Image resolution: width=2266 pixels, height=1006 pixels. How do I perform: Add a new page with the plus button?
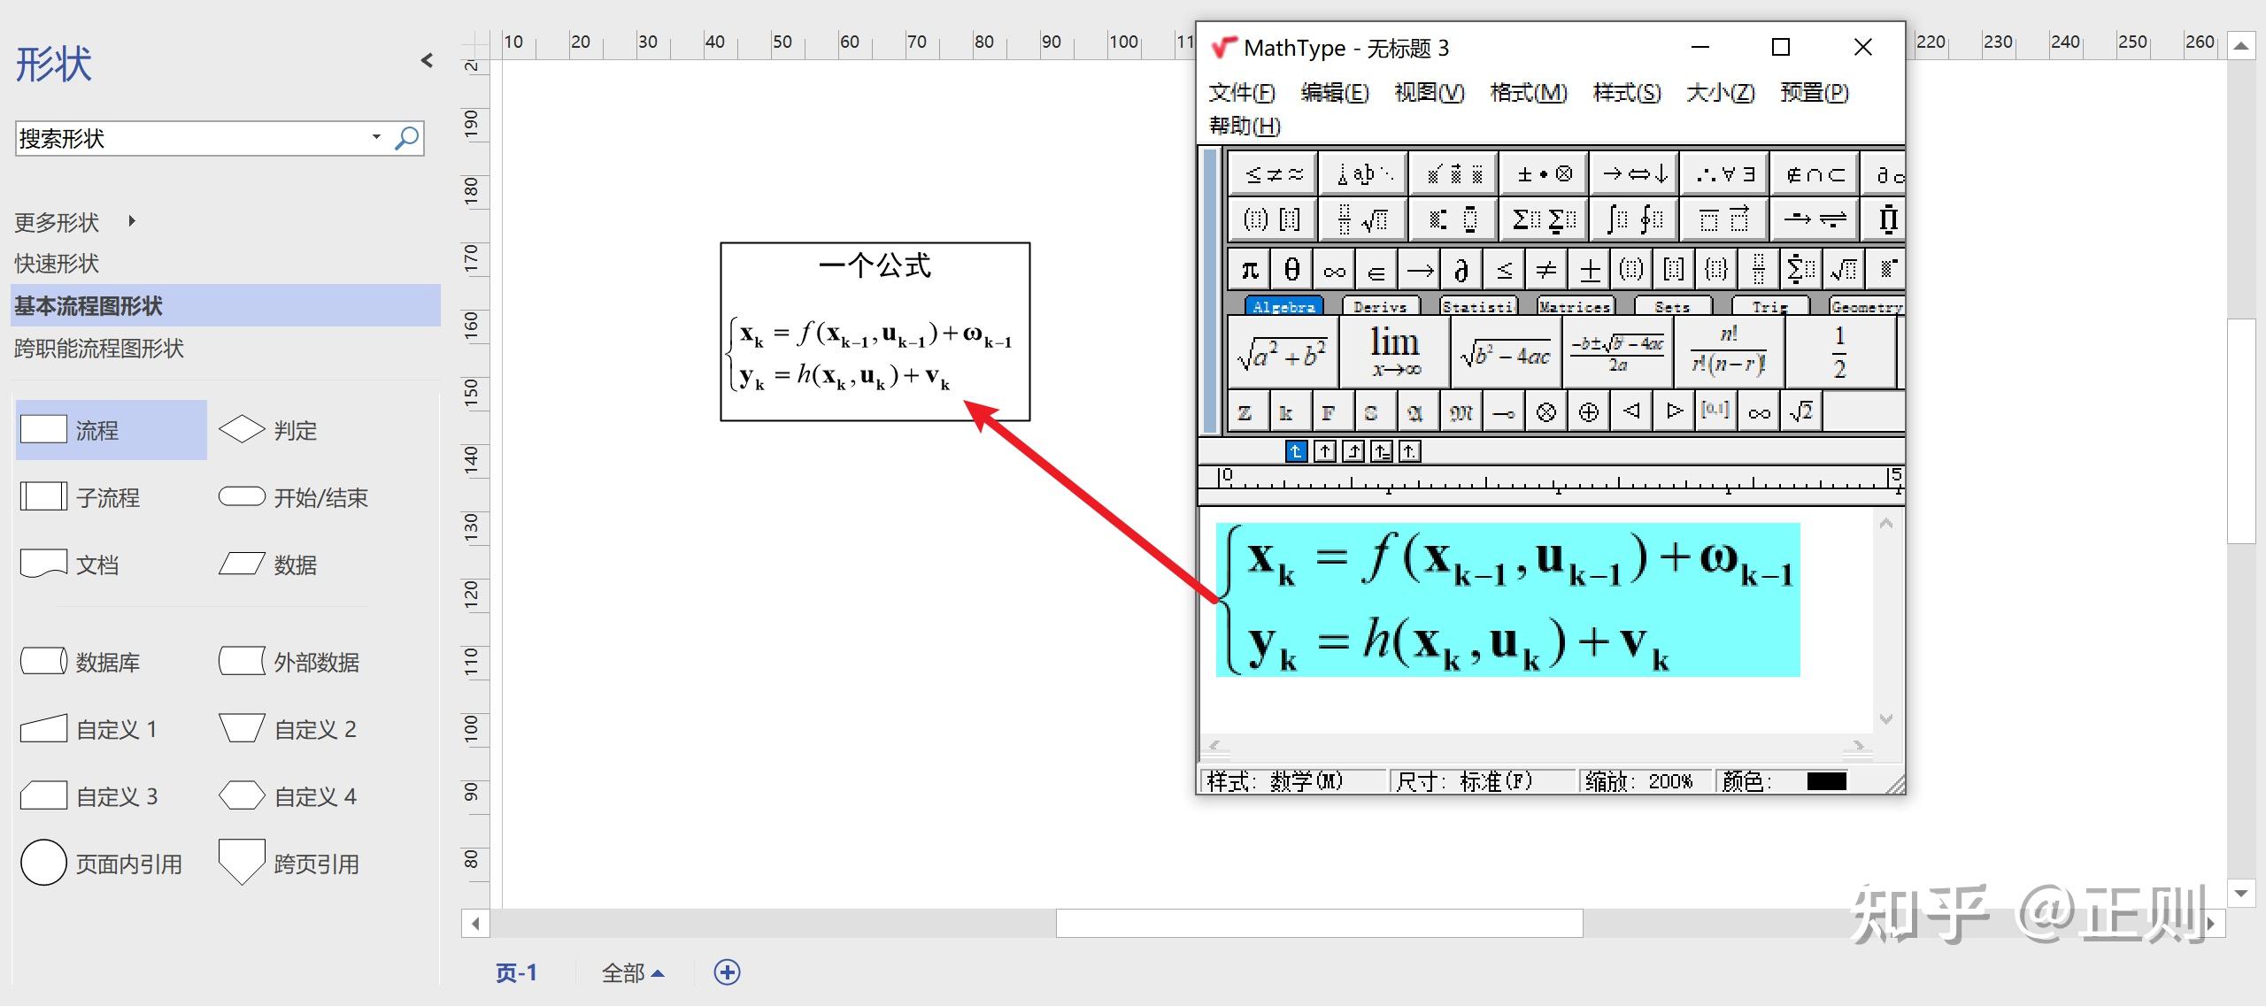point(728,972)
